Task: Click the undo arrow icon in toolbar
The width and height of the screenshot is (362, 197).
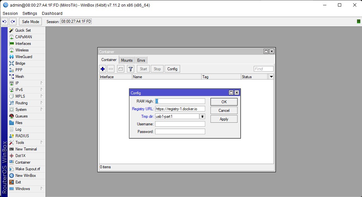Action: click(4, 21)
